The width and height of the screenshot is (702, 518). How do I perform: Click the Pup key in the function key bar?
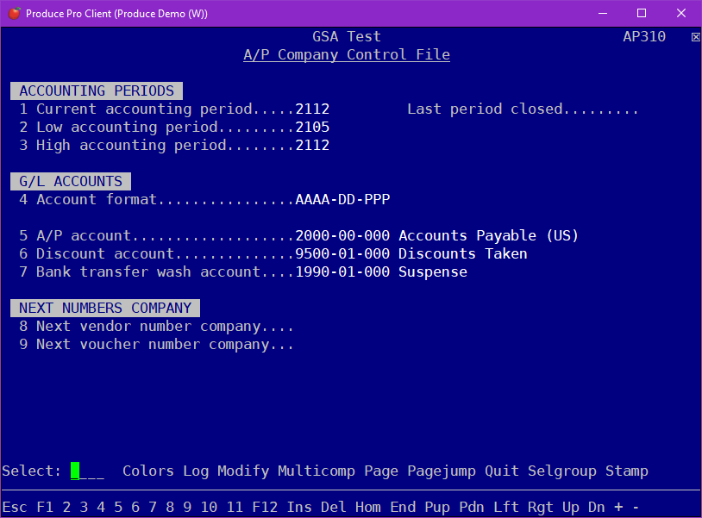click(x=437, y=508)
